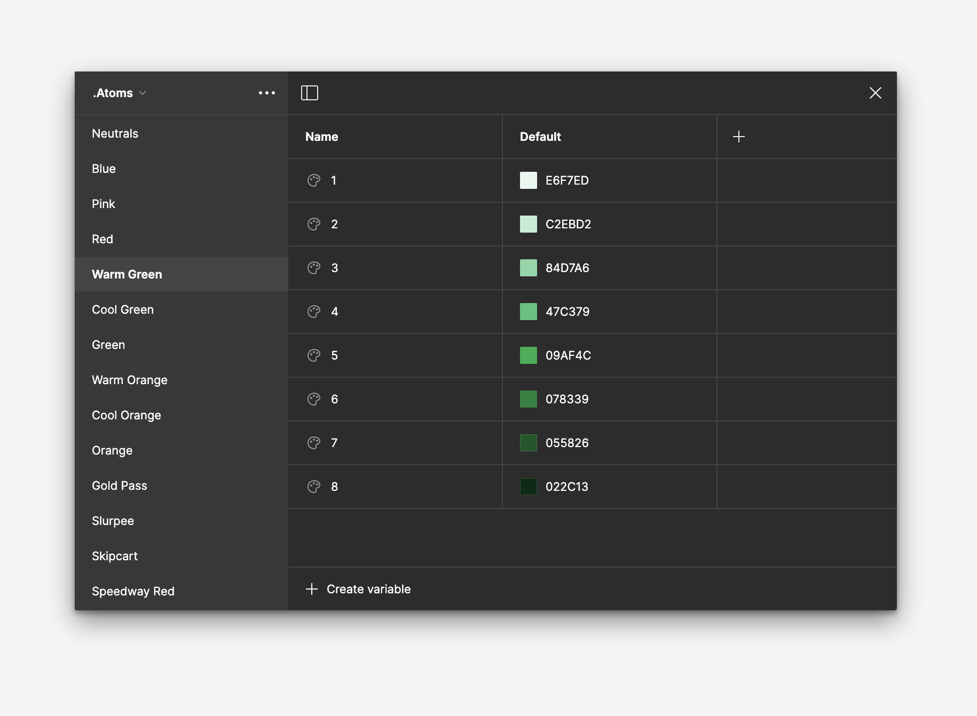
Task: Click the palette icon for variable 5
Action: pos(314,355)
